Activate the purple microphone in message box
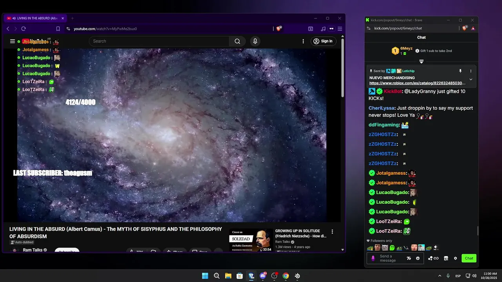 coord(373,258)
